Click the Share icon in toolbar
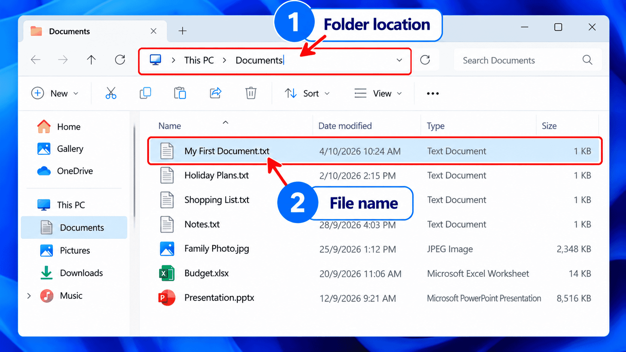626x352 pixels. (x=215, y=93)
